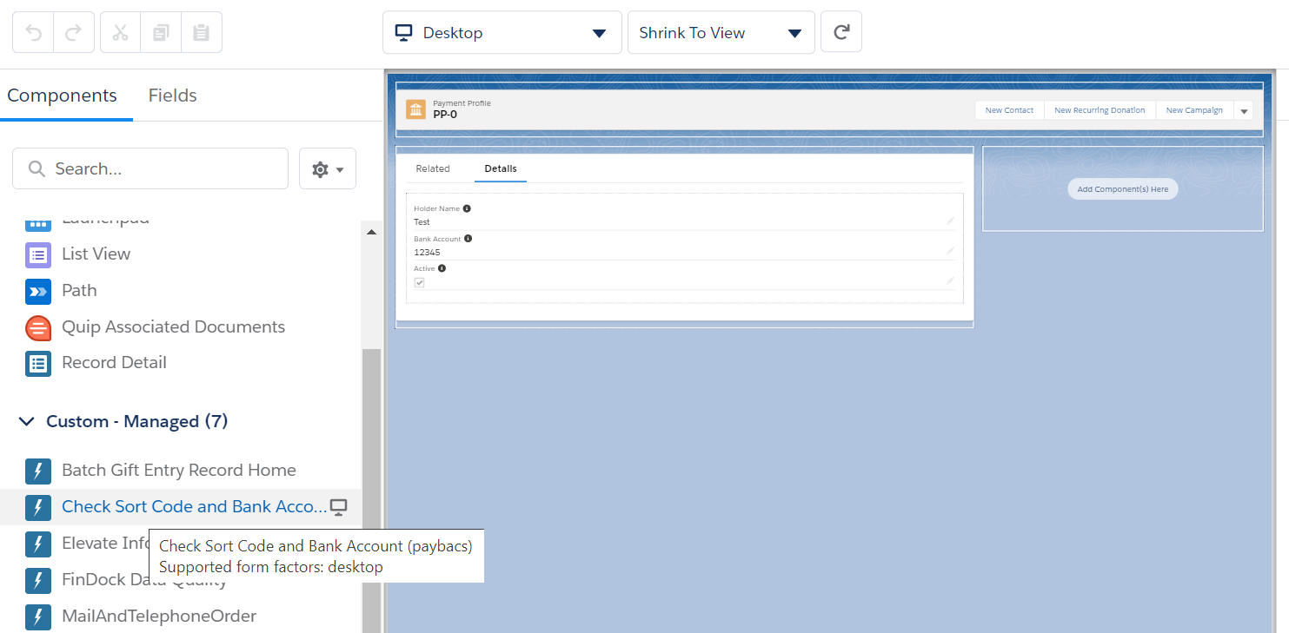Open the Shrink To View dropdown

point(794,32)
